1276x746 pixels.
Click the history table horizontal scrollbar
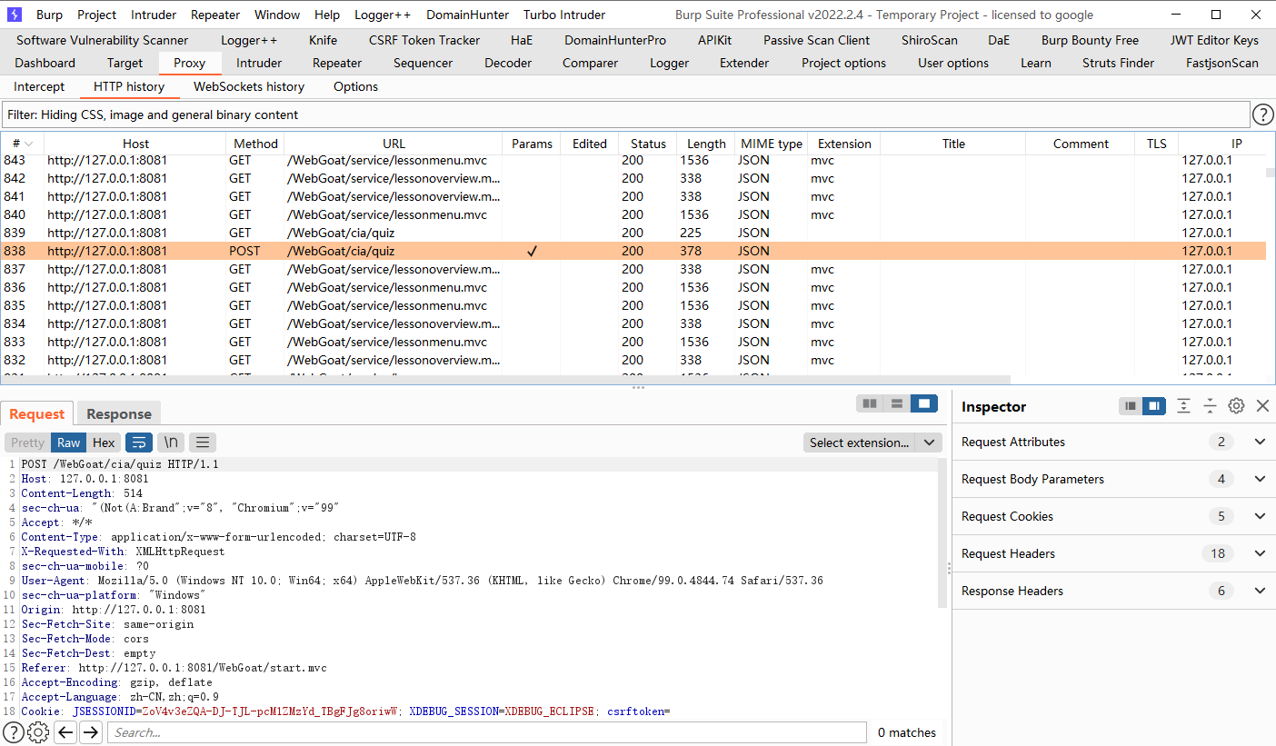point(504,380)
